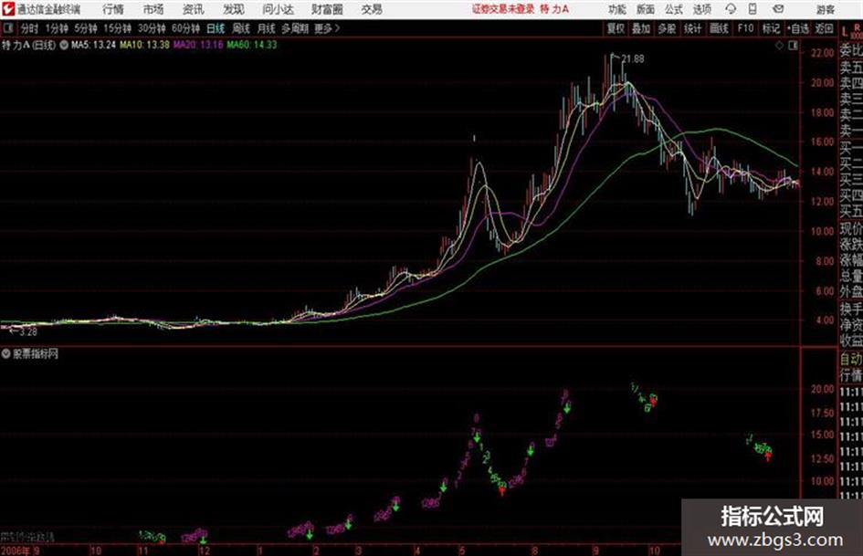
Task: Open the 公式 menu
Action: click(674, 9)
